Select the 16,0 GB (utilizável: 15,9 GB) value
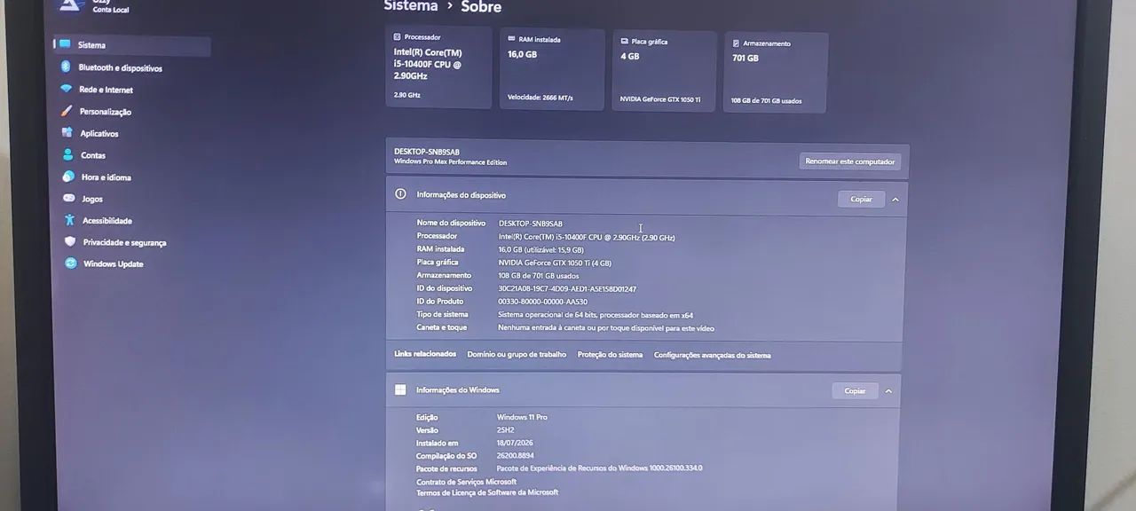 click(541, 250)
